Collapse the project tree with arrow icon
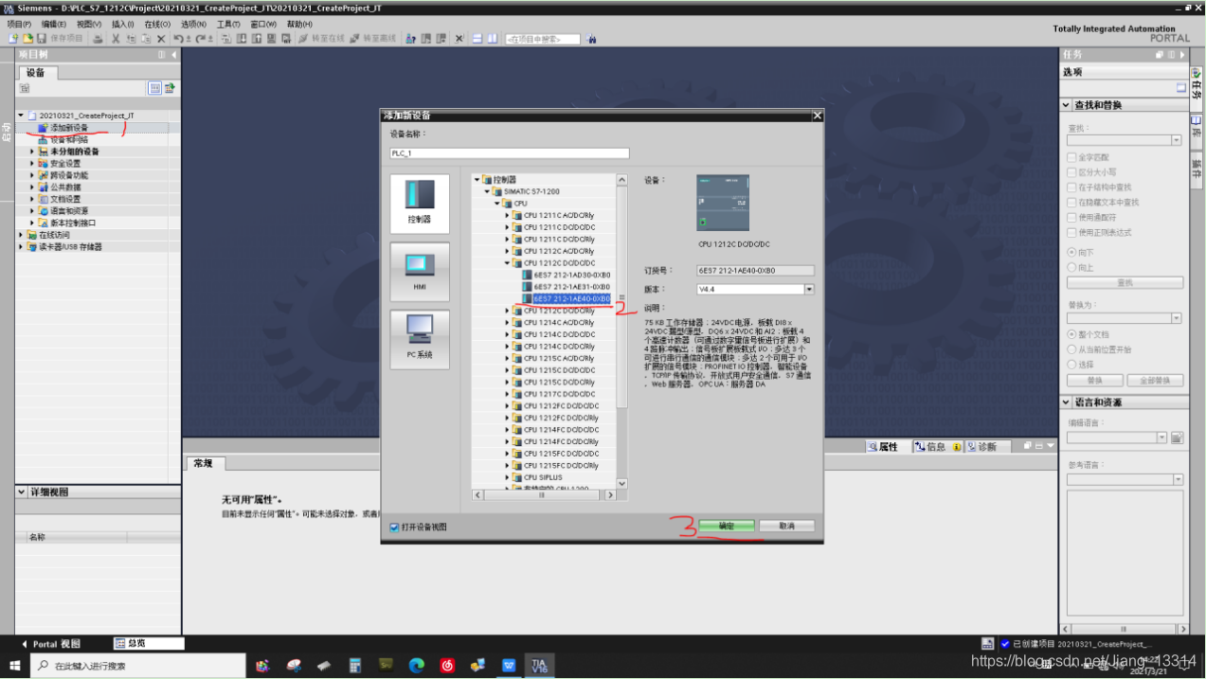The width and height of the screenshot is (1206, 679). [173, 55]
